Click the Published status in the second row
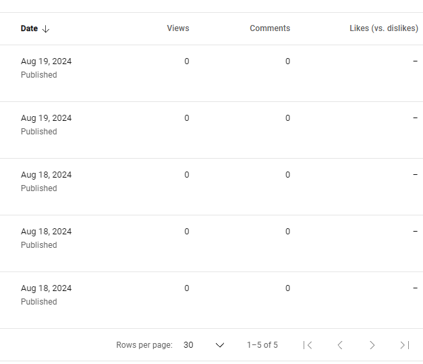Image resolution: width=423 pixels, height=364 pixels. pos(38,132)
